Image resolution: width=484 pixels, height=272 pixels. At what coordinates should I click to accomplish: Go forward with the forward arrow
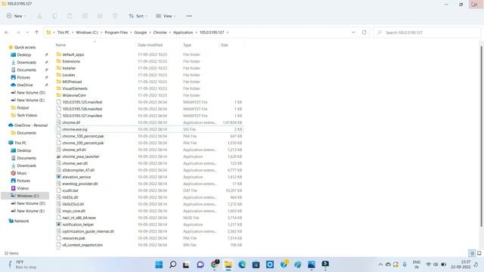tap(18, 32)
